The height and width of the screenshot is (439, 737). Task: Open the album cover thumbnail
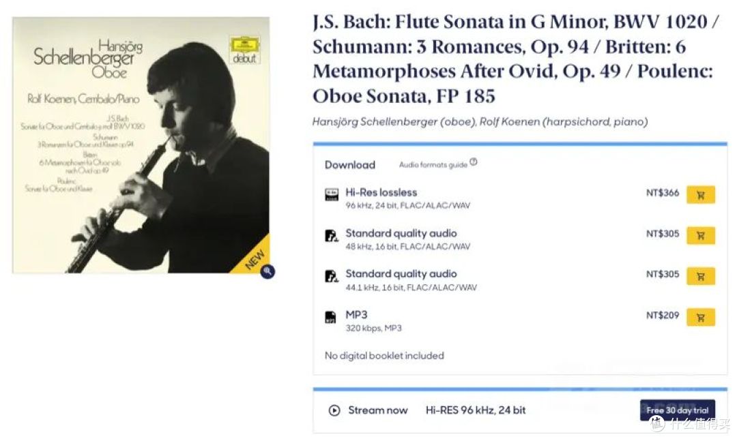pos(141,145)
